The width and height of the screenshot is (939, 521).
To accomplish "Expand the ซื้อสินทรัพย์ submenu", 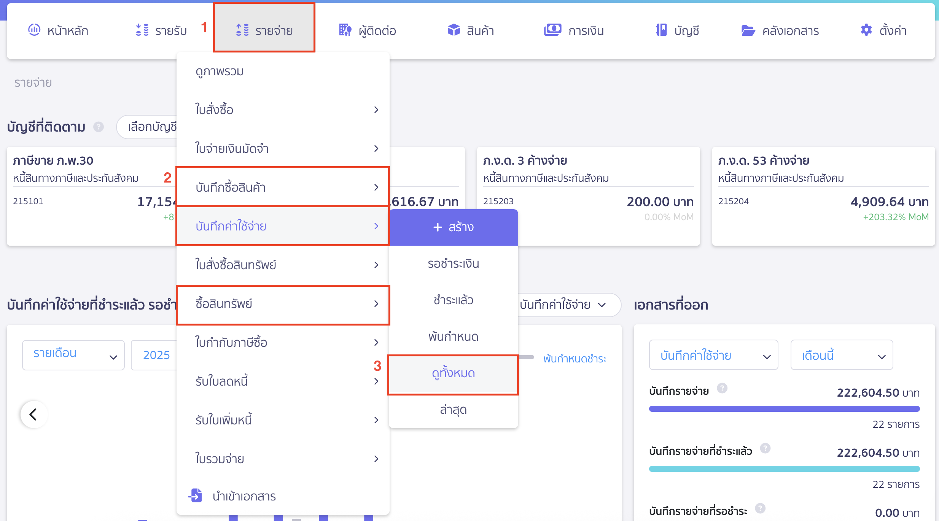I will (x=283, y=303).
